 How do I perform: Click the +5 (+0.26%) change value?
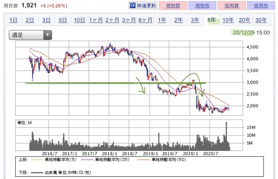click(x=54, y=6)
